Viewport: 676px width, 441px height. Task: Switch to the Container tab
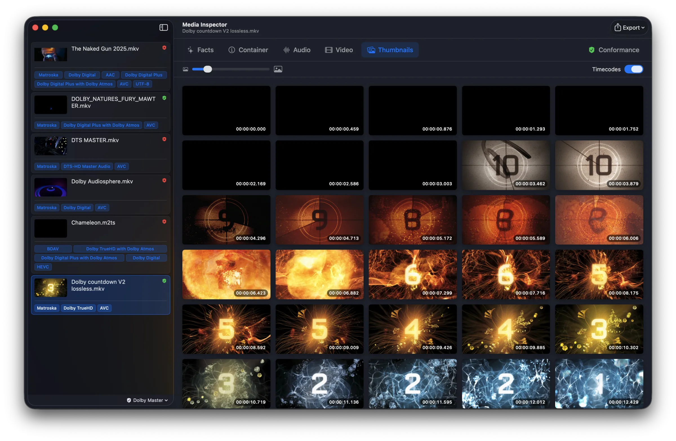248,50
